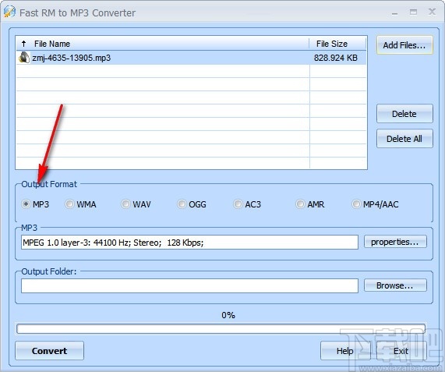Click the Add Files... button
The height and width of the screenshot is (372, 445).
(404, 45)
